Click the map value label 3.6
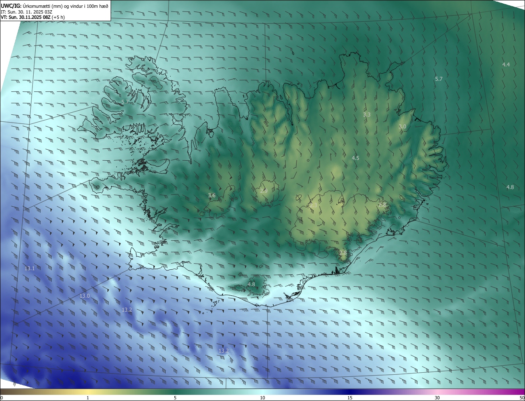 (x=212, y=196)
